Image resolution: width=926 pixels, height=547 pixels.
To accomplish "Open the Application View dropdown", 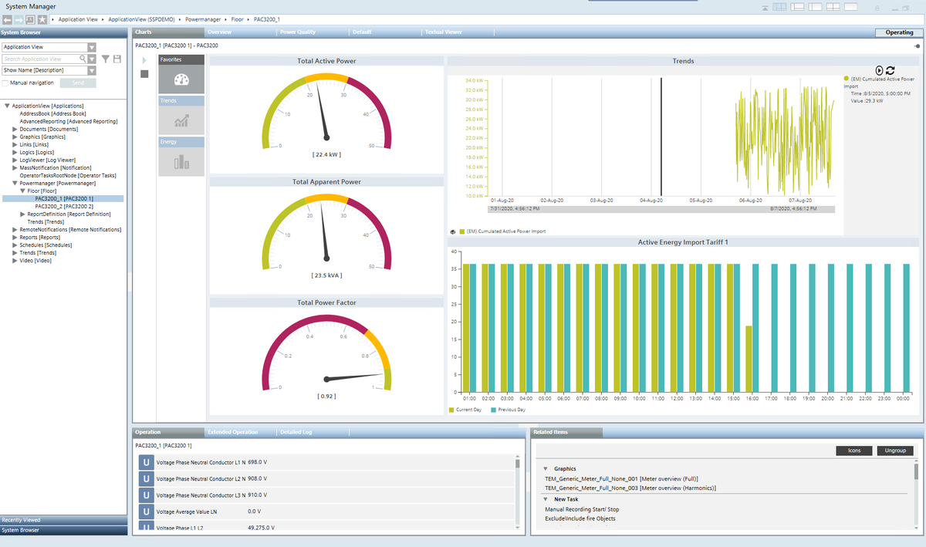I will 92,47.
